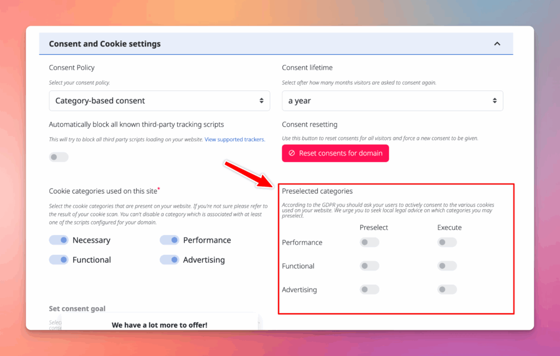
Task: Click the Preselected categories heading
Action: [317, 191]
